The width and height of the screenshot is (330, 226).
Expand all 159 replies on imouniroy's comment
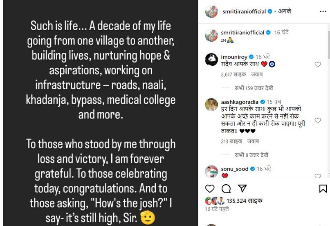pyautogui.click(x=254, y=88)
